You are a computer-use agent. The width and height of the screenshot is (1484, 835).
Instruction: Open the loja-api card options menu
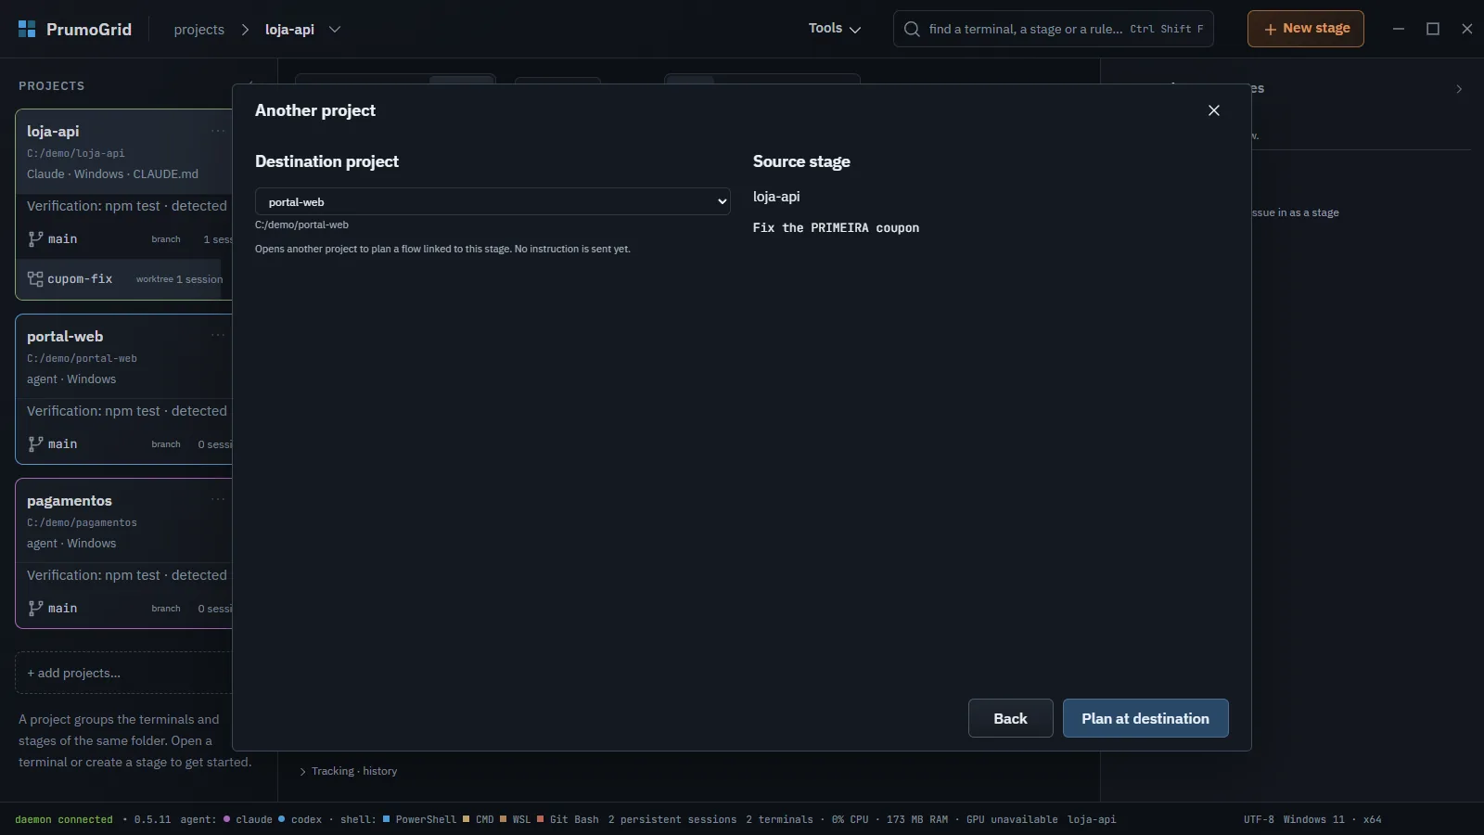click(218, 131)
